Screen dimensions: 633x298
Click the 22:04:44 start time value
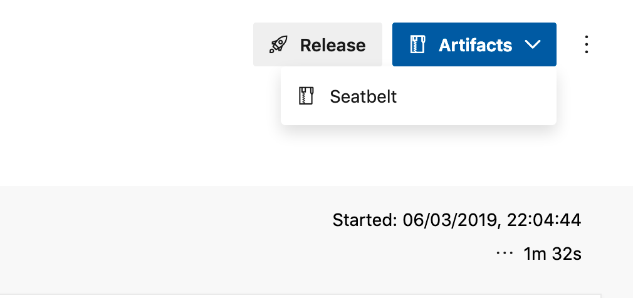point(544,220)
